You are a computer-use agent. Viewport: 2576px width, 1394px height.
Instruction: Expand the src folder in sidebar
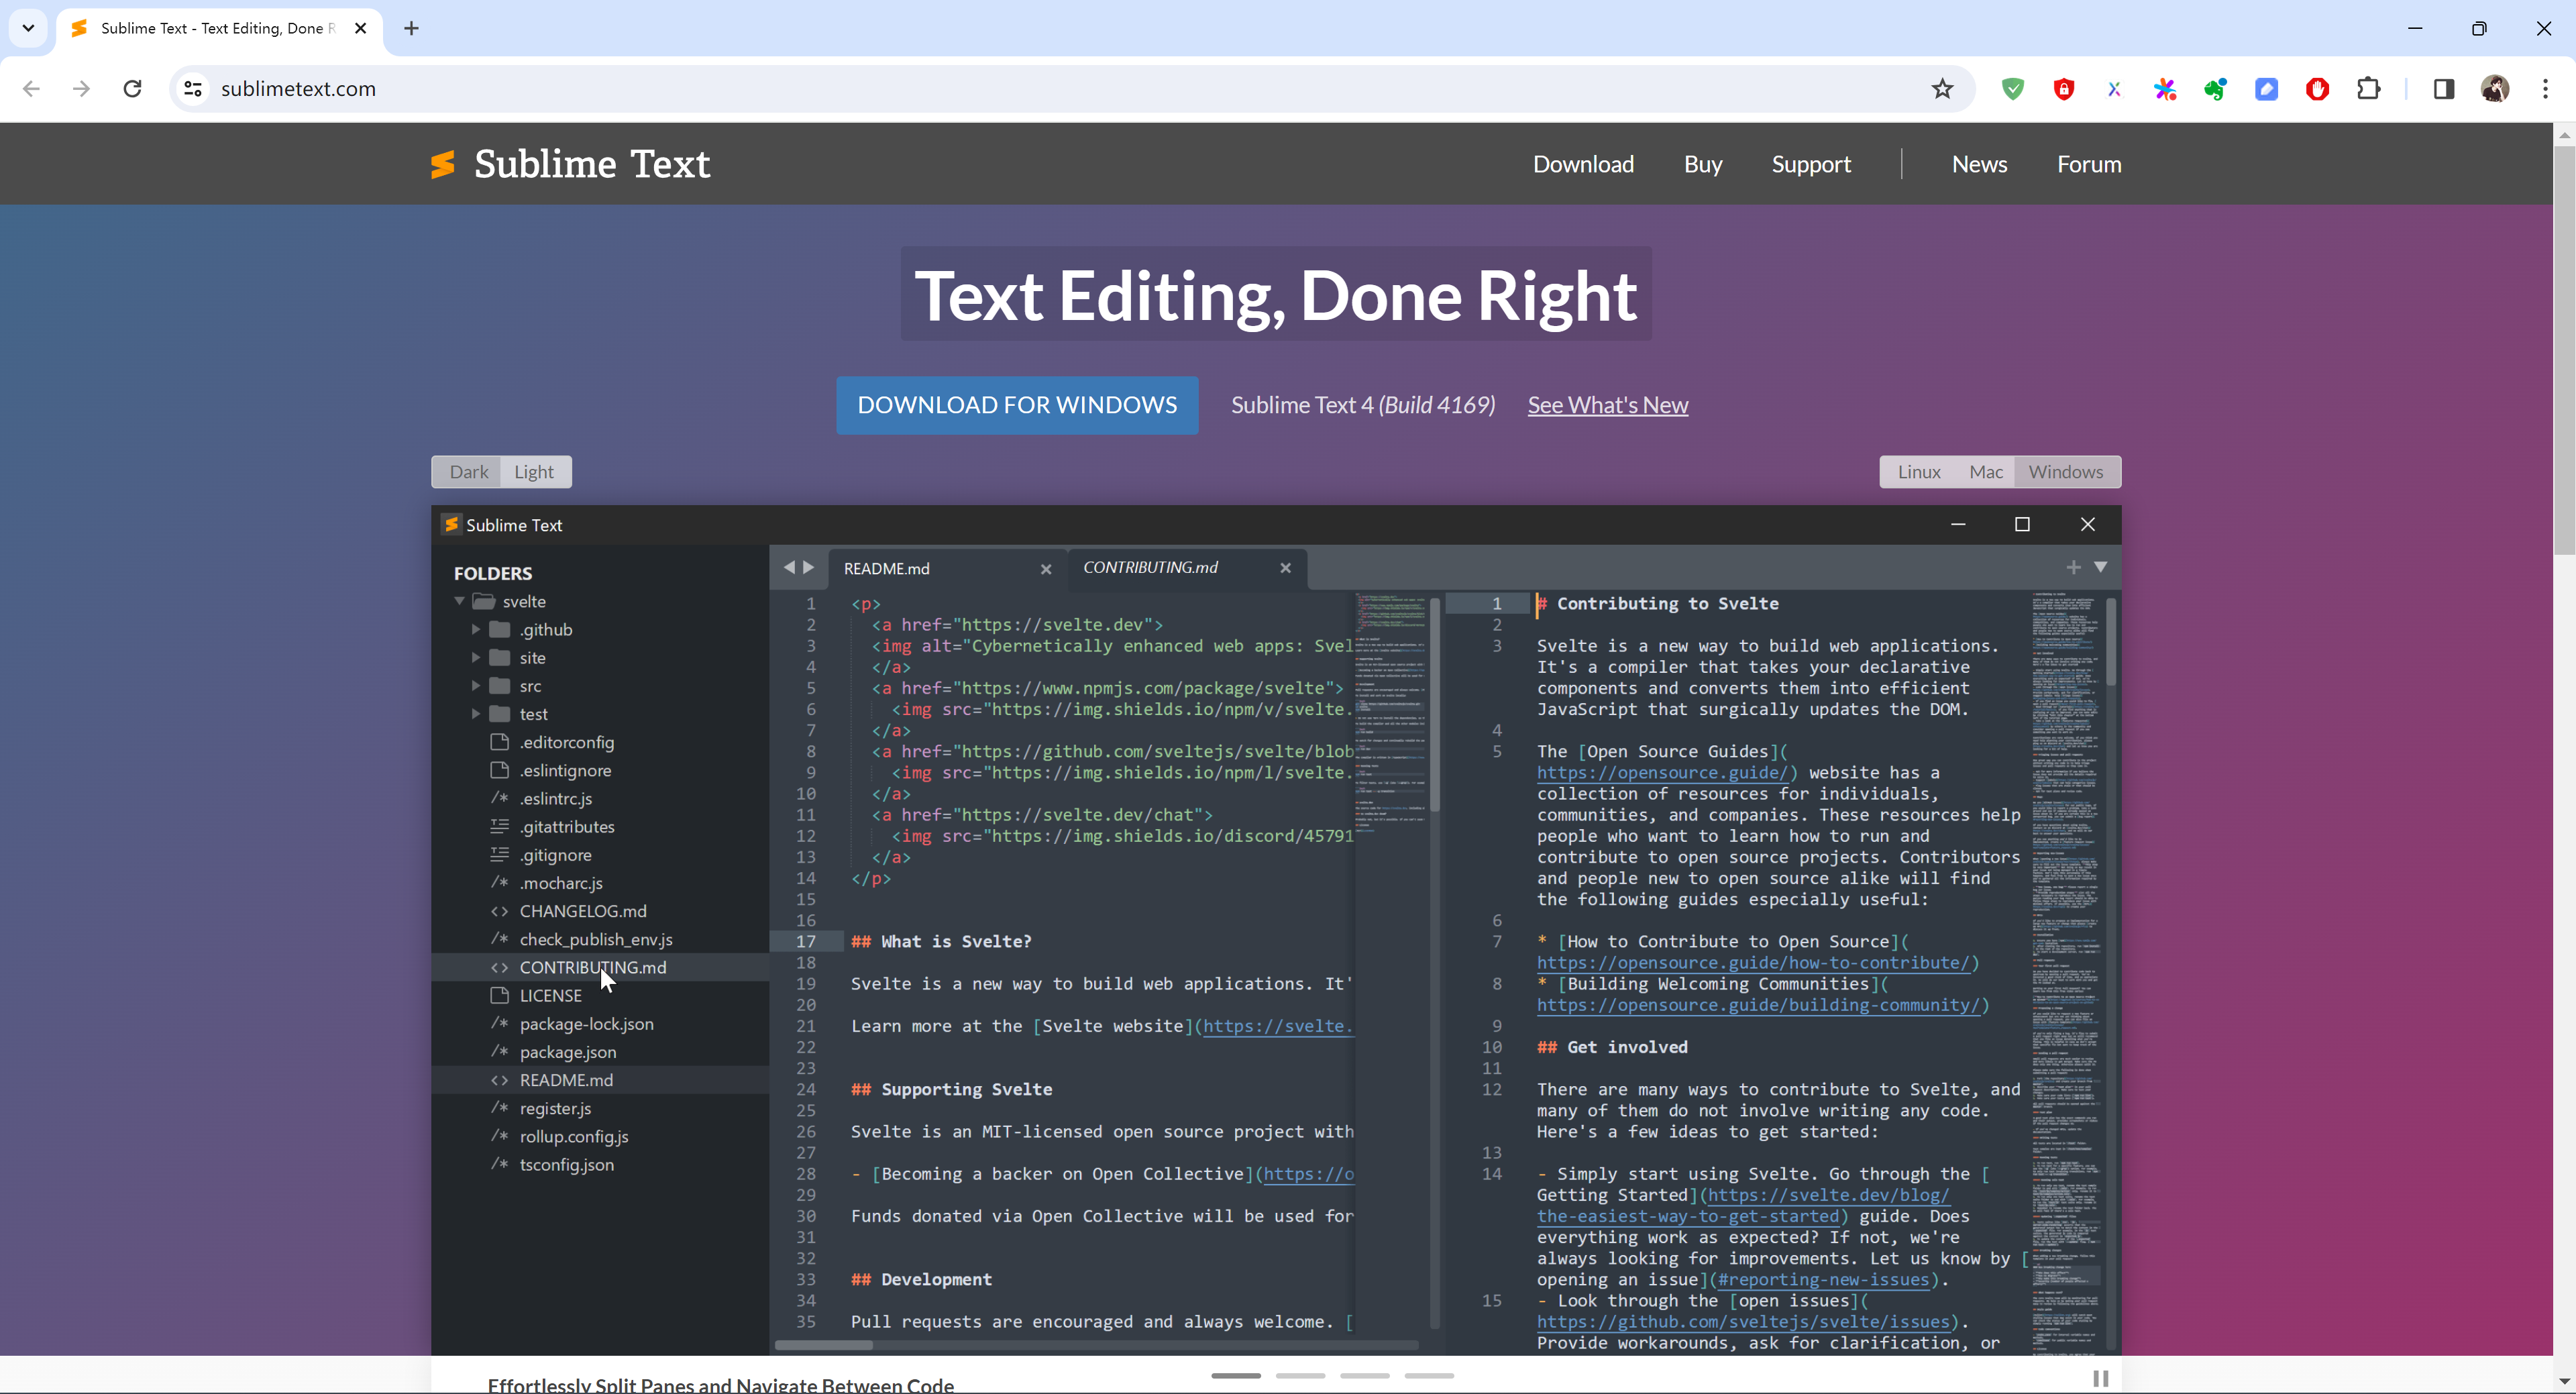click(x=479, y=685)
